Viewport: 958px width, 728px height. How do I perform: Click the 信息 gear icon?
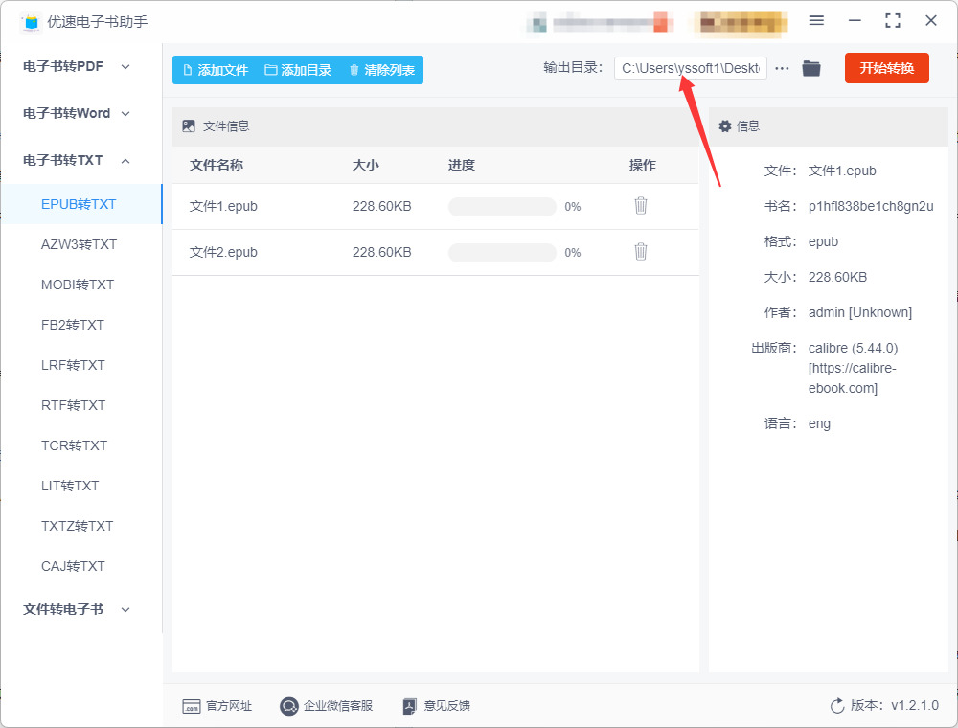pos(725,126)
